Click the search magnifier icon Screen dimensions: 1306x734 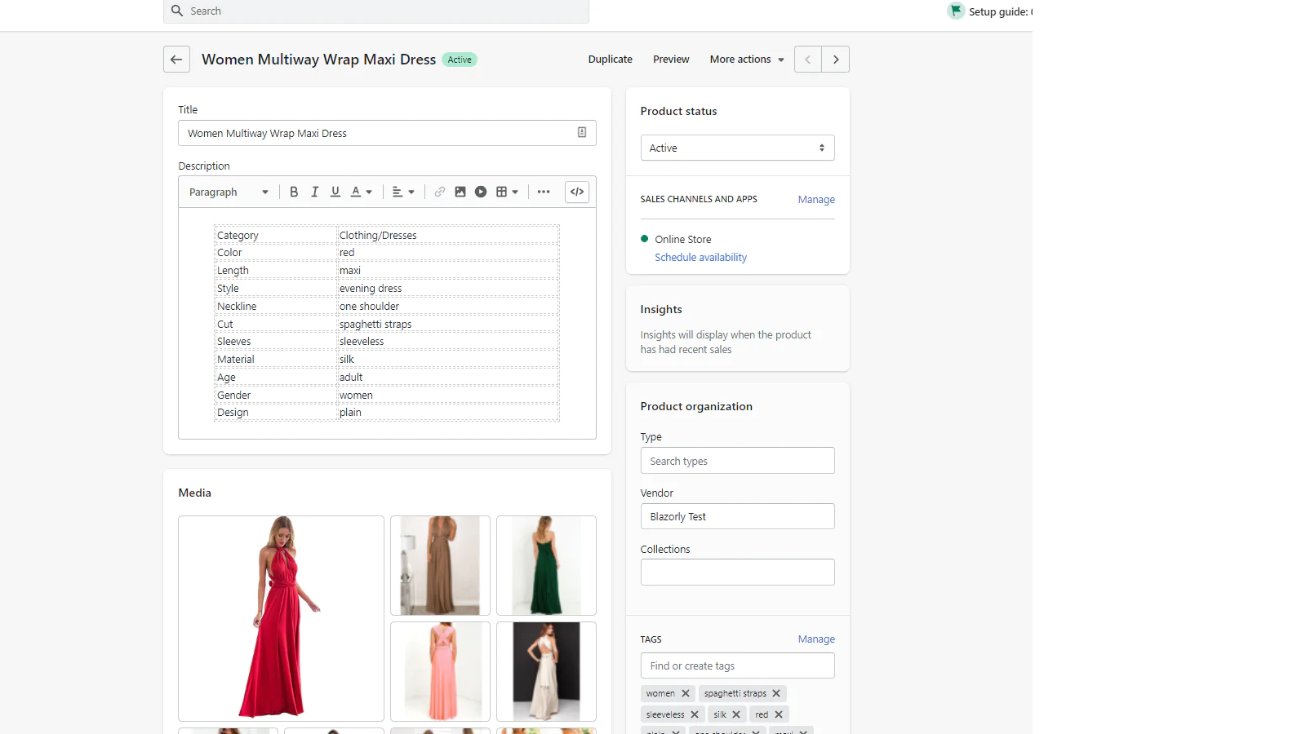click(x=177, y=11)
